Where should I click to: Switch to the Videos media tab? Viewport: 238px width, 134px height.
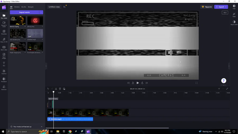coord(17,7)
